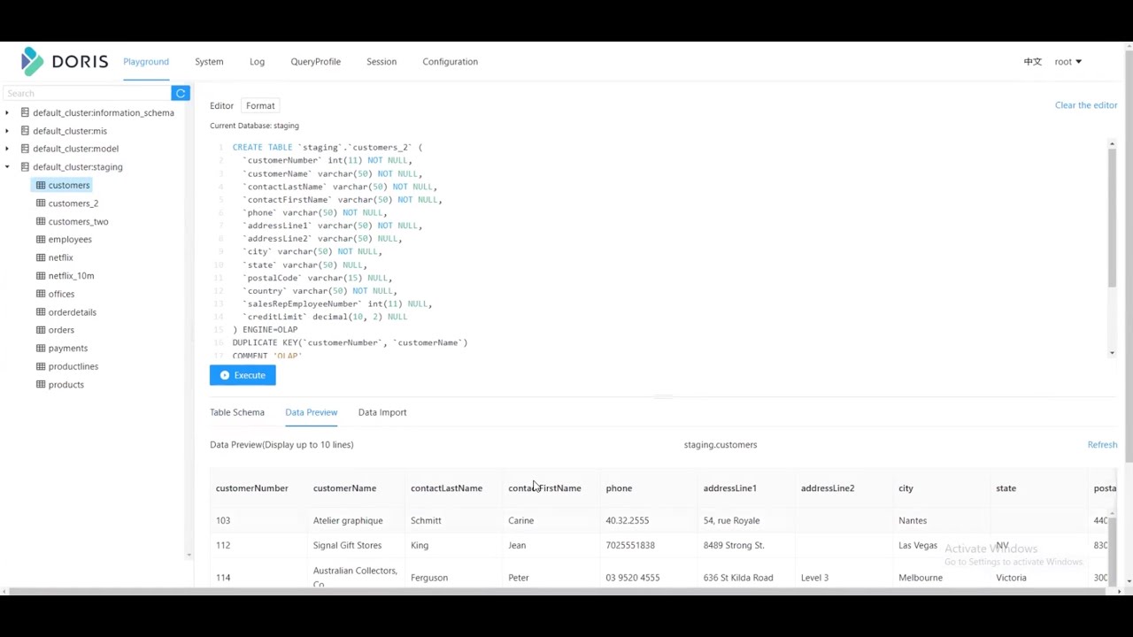The image size is (1133, 637).
Task: Click the table icon beside orders
Action: [x=41, y=330]
